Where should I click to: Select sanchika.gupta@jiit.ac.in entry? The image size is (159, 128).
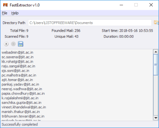click(22, 103)
